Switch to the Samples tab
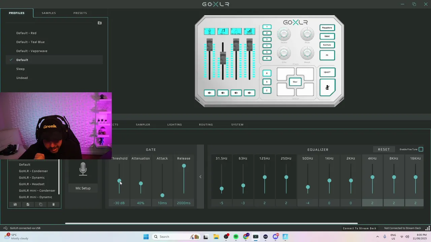431x242 pixels. 49,13
